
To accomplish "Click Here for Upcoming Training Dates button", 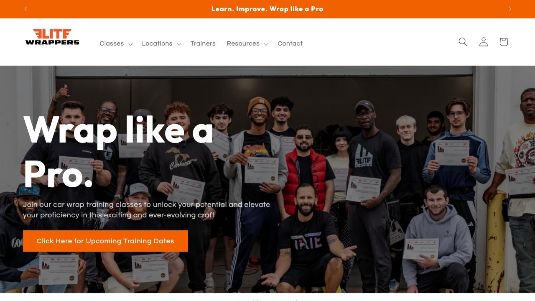I will coord(105,241).
